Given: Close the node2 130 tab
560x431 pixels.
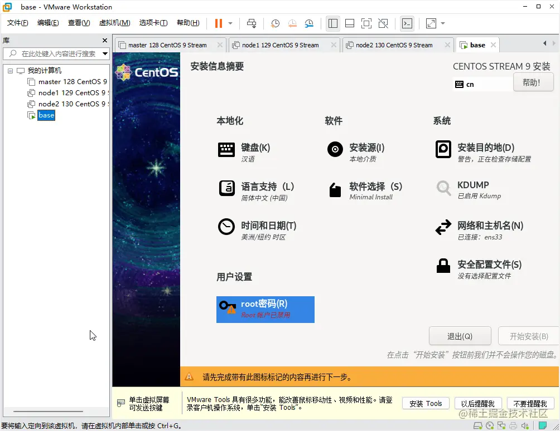Looking at the screenshot, I should pyautogui.click(x=447, y=45).
